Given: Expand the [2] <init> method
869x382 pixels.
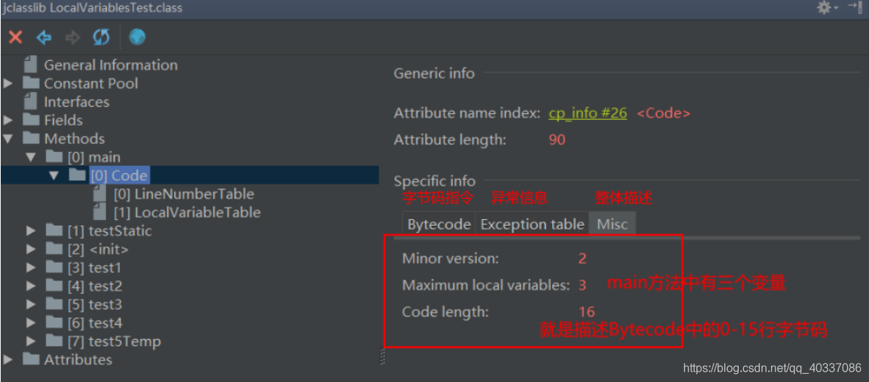Looking at the screenshot, I should [31, 249].
